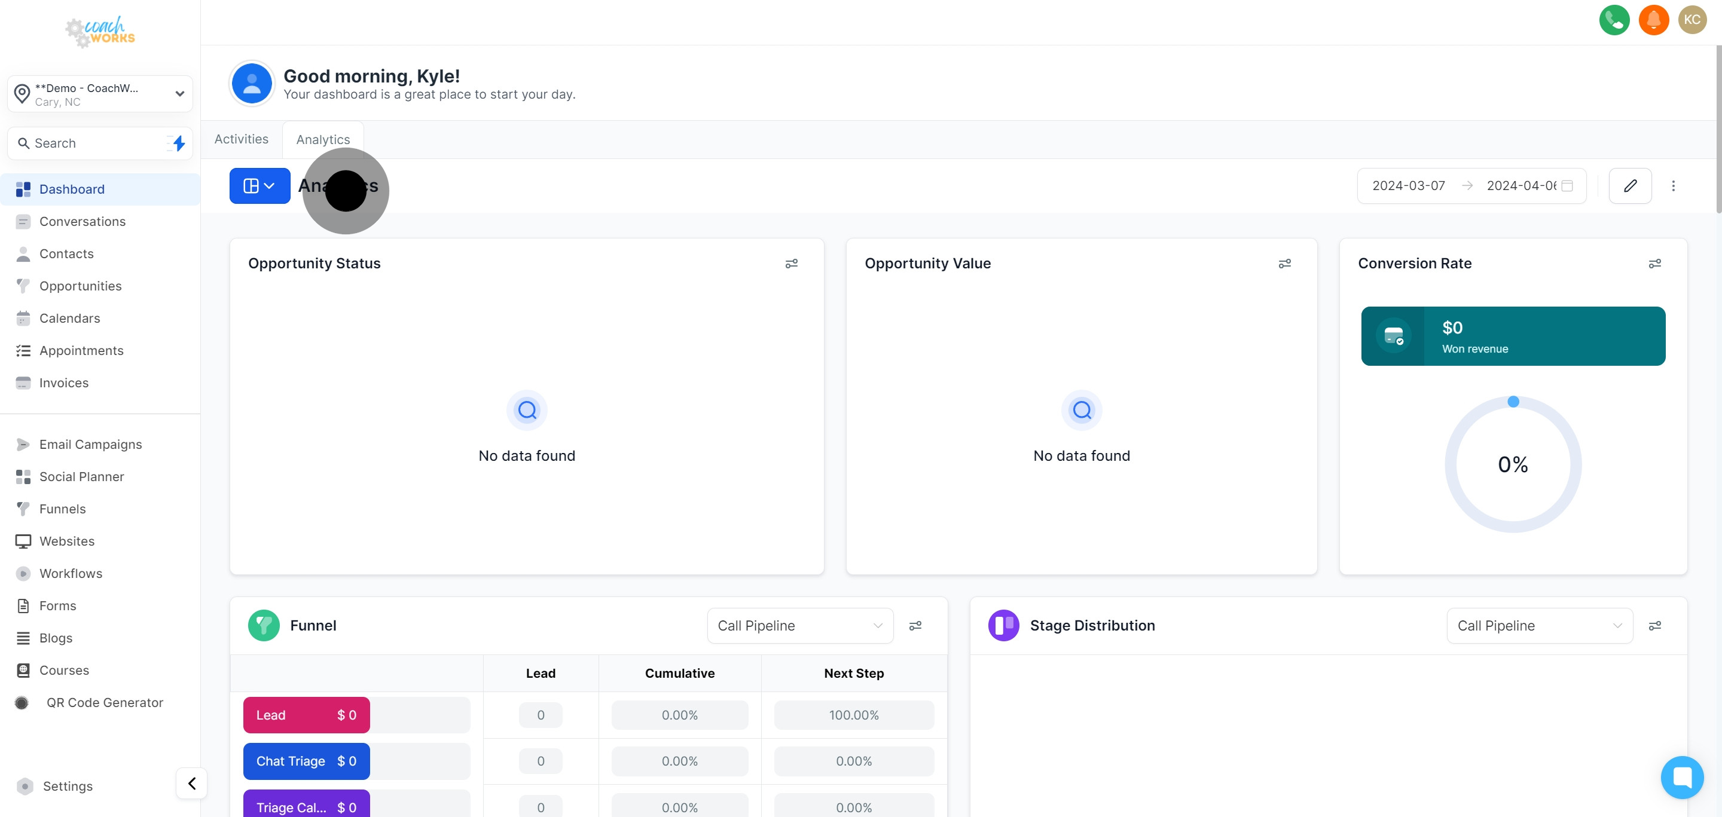1722x817 pixels.
Task: Open the Funnel Call Pipeline dropdown
Action: [799, 626]
